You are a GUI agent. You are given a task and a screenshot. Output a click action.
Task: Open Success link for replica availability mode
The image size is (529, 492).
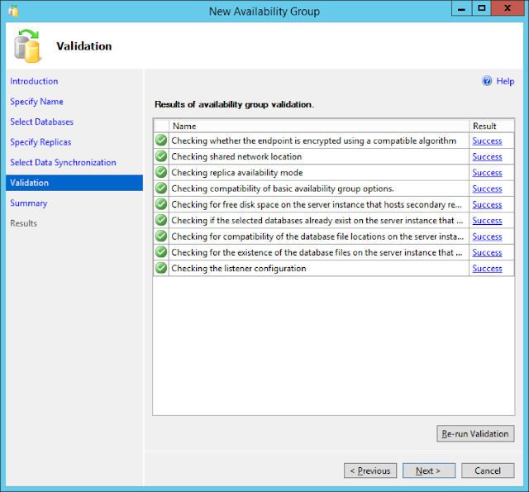point(487,173)
